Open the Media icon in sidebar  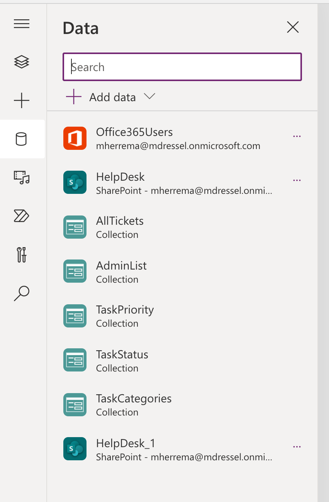coord(22,177)
